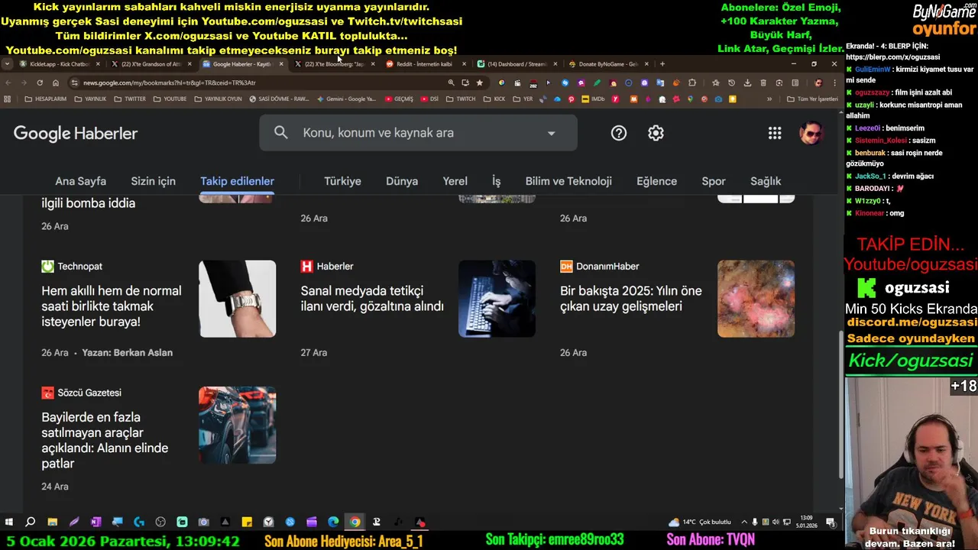Open the Spor news section
The image size is (978, 550).
(x=714, y=181)
